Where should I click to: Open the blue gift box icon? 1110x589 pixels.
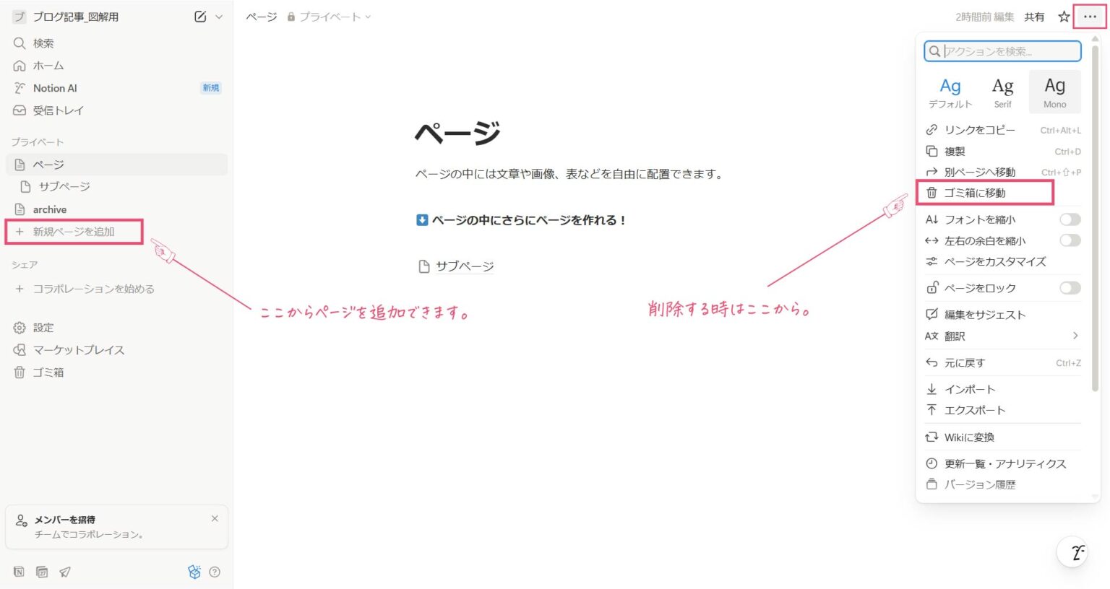194,571
